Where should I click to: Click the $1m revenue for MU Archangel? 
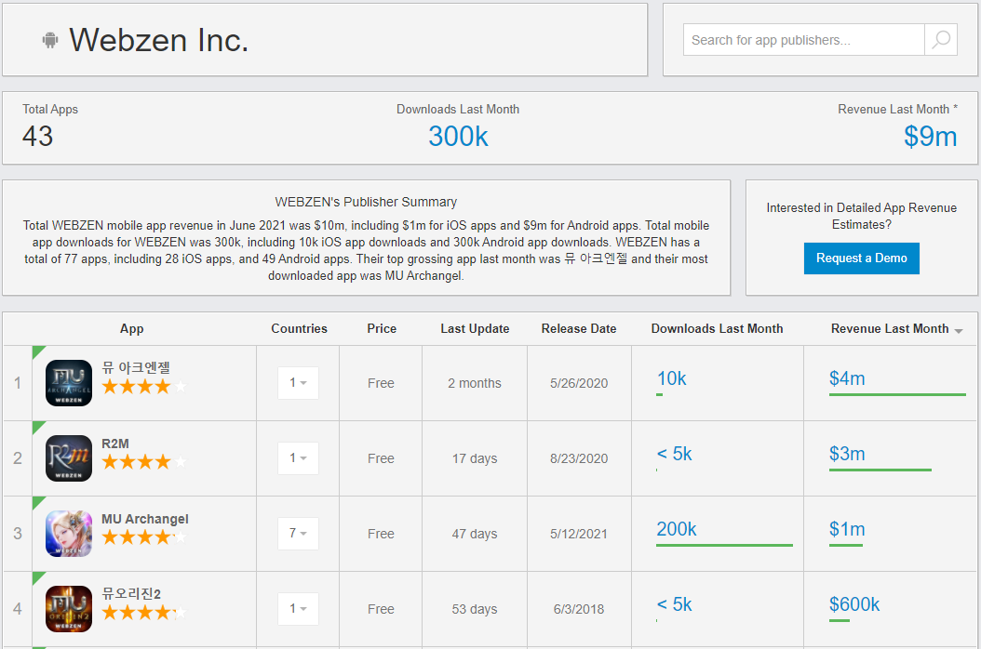pyautogui.click(x=847, y=529)
